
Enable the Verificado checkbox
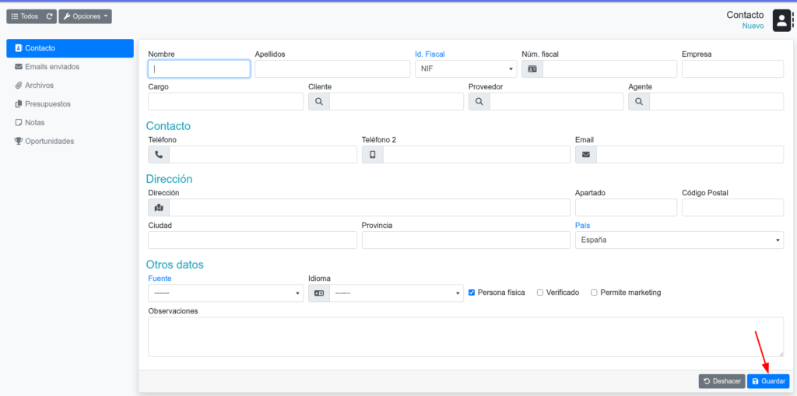point(540,293)
